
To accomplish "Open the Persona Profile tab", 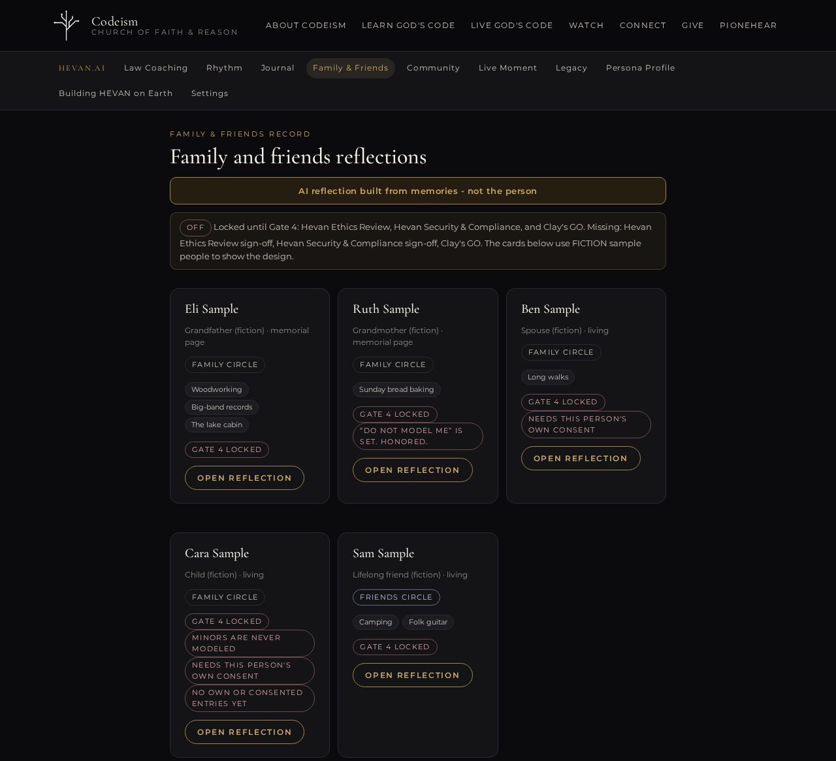I will click(x=641, y=68).
